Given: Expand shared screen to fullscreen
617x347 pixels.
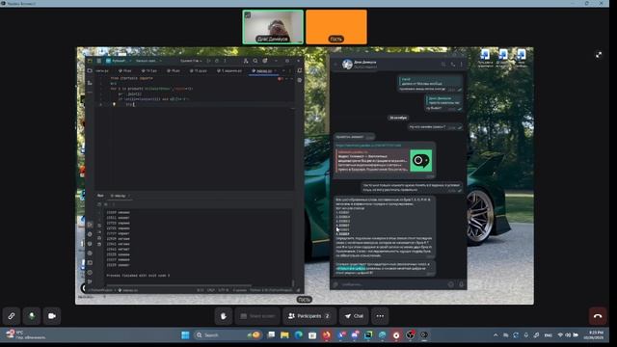Looking at the screenshot, I should click(599, 55).
